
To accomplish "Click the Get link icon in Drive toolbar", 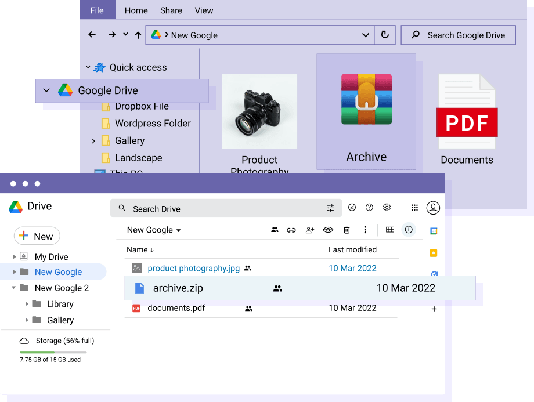I will pos(291,230).
